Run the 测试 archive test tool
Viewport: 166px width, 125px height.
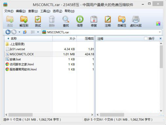coord(38,21)
